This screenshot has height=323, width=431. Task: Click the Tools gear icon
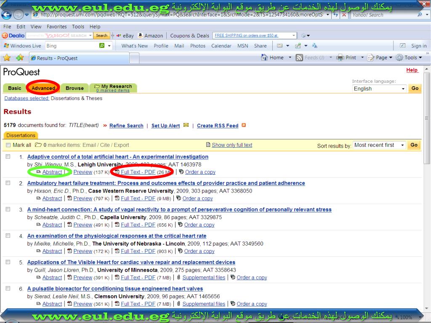click(399, 57)
